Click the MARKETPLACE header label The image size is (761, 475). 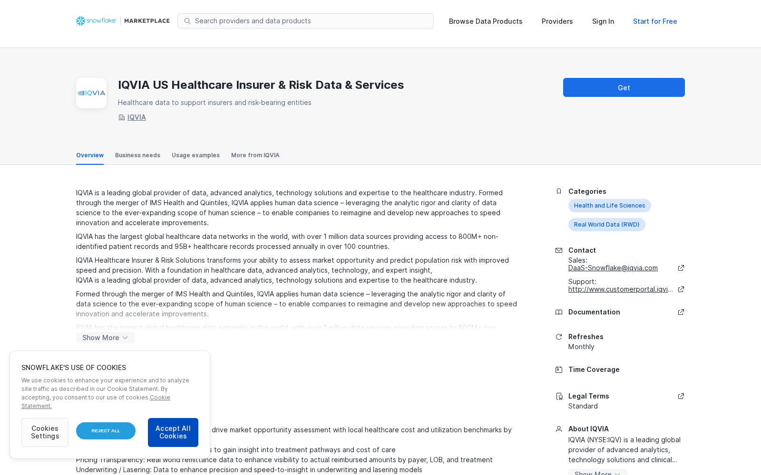(x=147, y=21)
